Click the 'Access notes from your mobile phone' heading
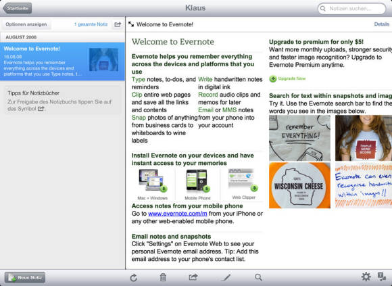 coord(187,206)
